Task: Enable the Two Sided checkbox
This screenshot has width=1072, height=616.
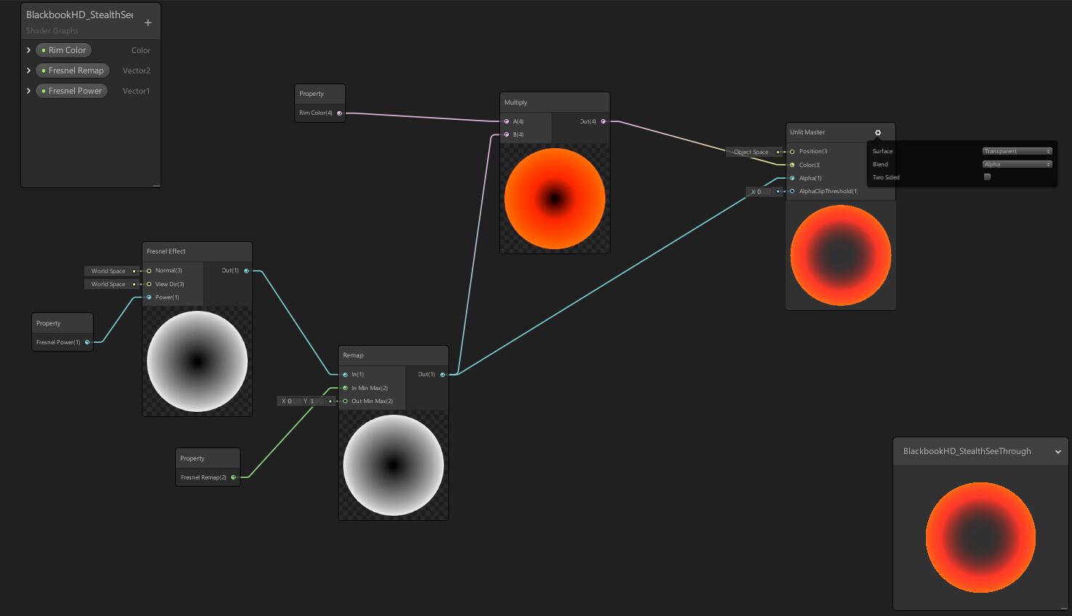Action: pos(987,177)
